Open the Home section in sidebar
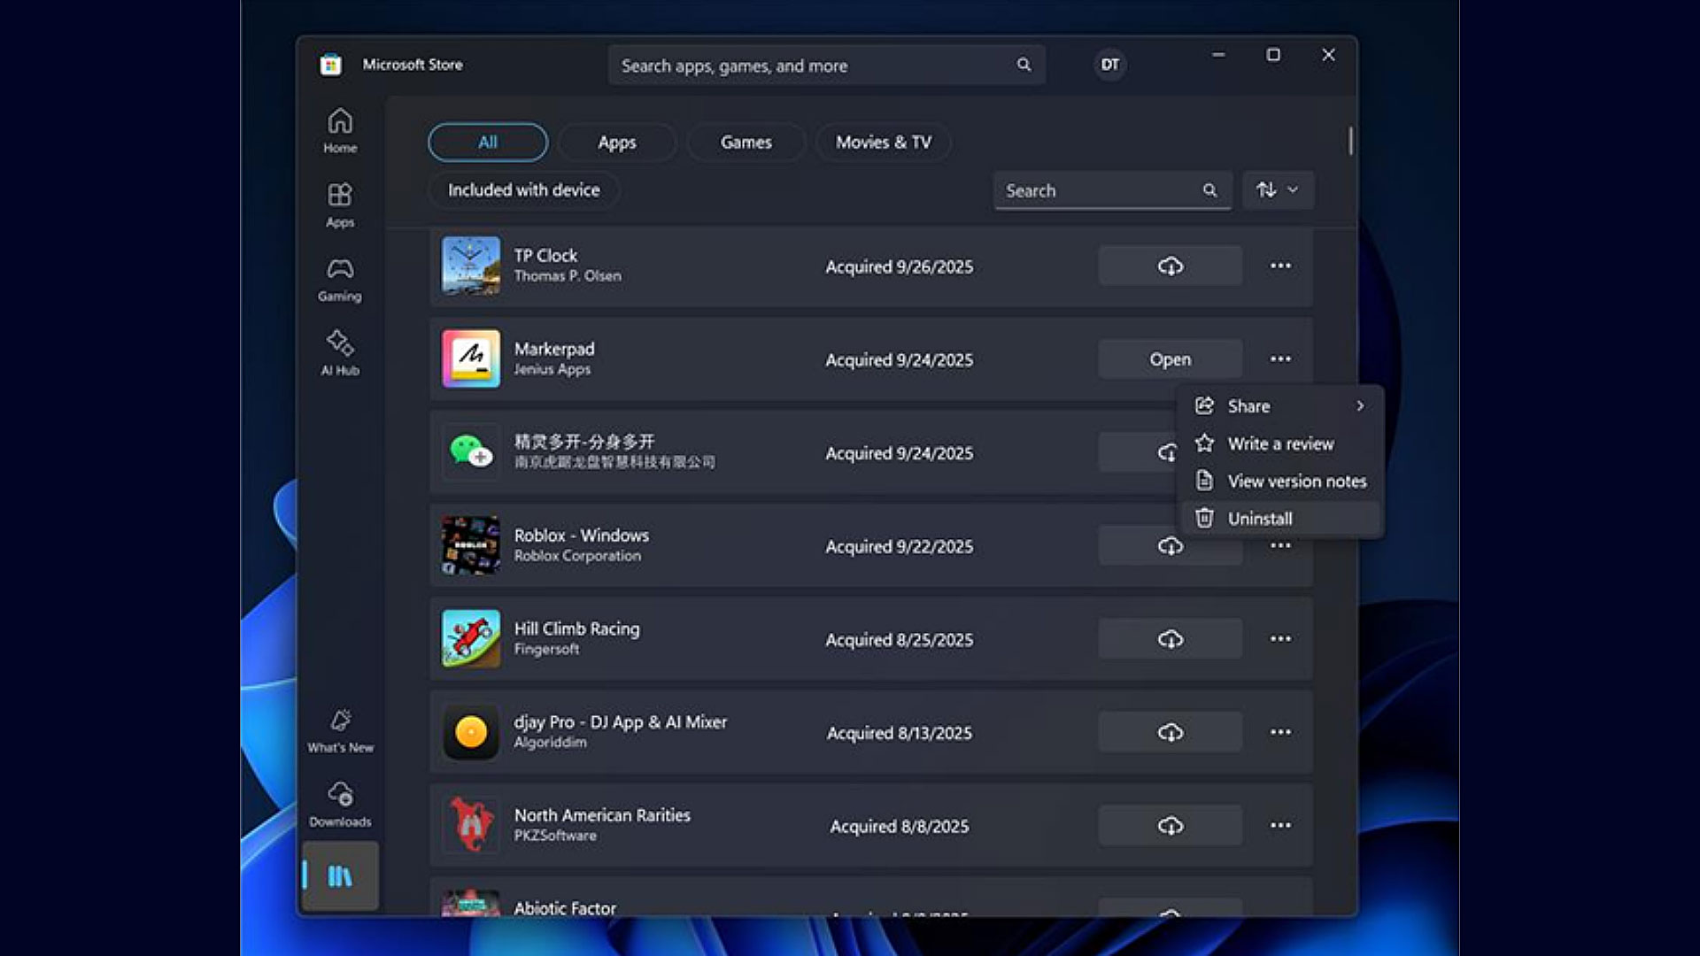The image size is (1700, 956). pyautogui.click(x=340, y=130)
